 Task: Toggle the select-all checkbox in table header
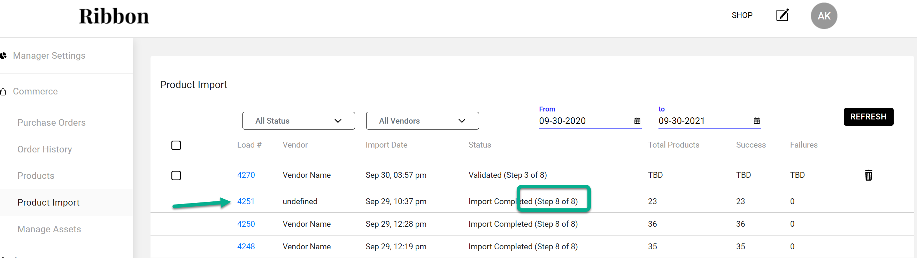[x=176, y=145]
